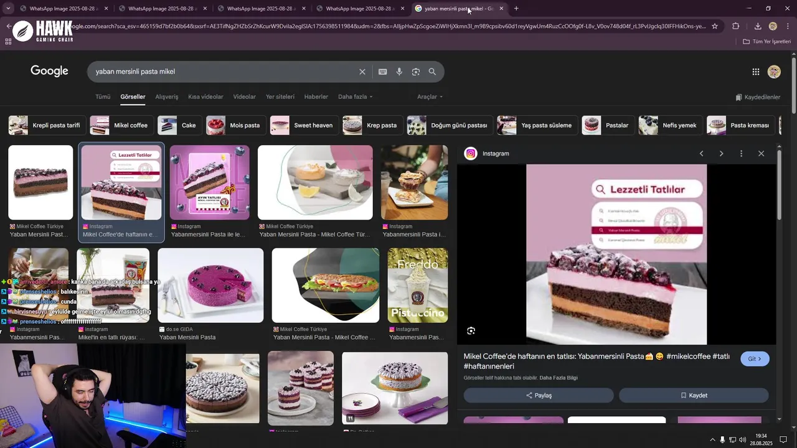
Task: Filter by Doğum günü pastası chip
Action: click(x=450, y=125)
